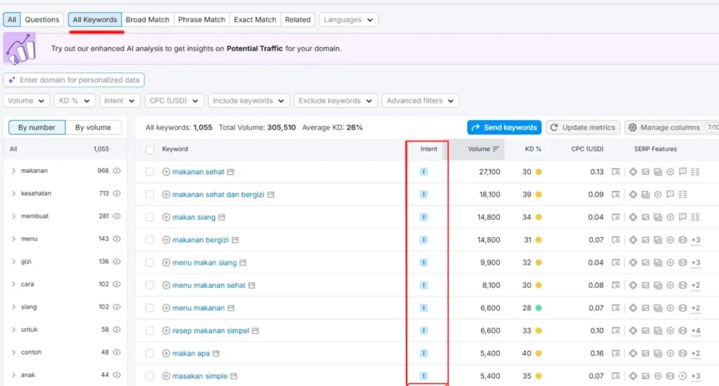Image resolution: width=719 pixels, height=386 pixels.
Task: Click the Volume column sort icon
Action: click(x=496, y=149)
